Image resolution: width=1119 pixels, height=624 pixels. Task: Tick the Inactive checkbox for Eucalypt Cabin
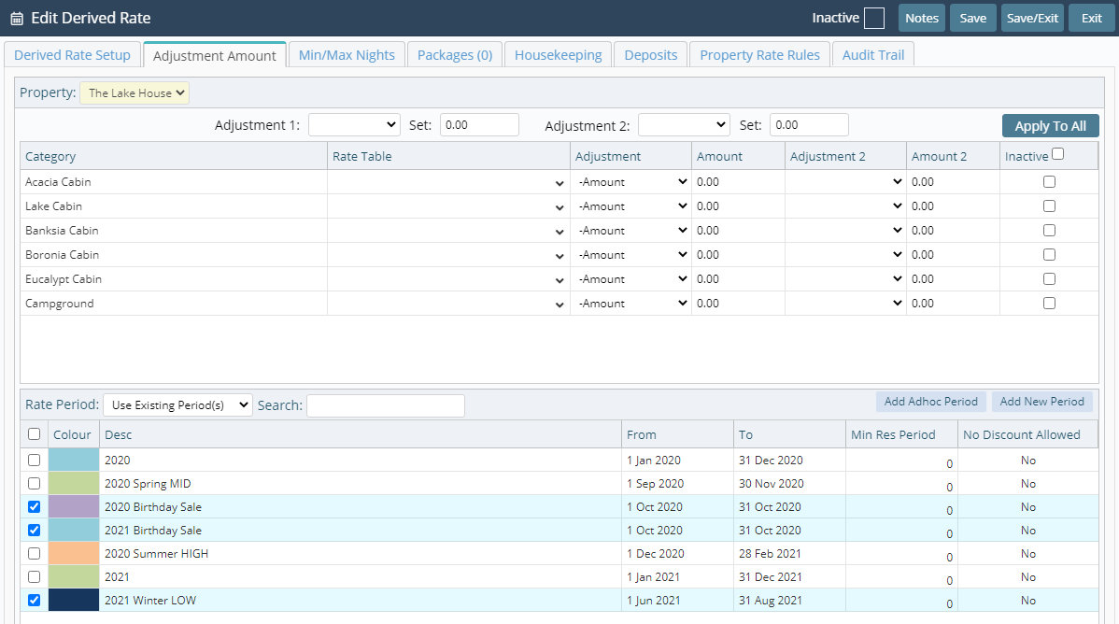(1049, 279)
